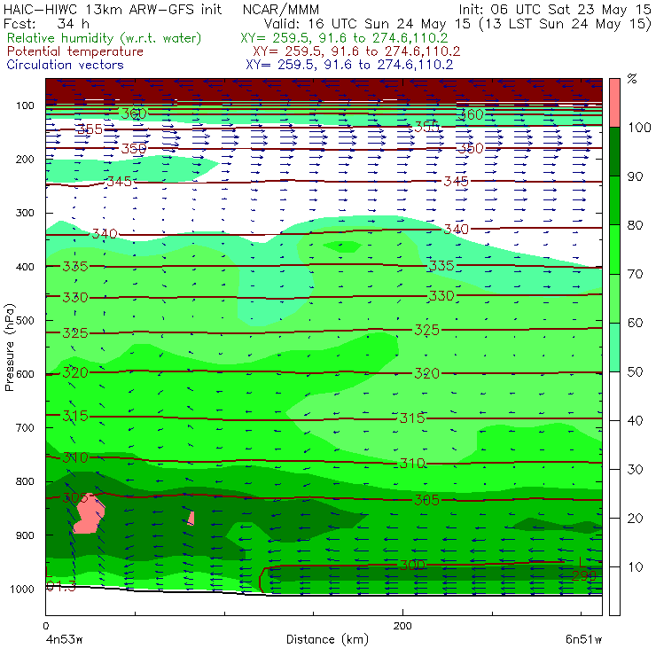Screen dimensions: 656x656
Task: Click the '100' colorbar value label
Action: 640,128
